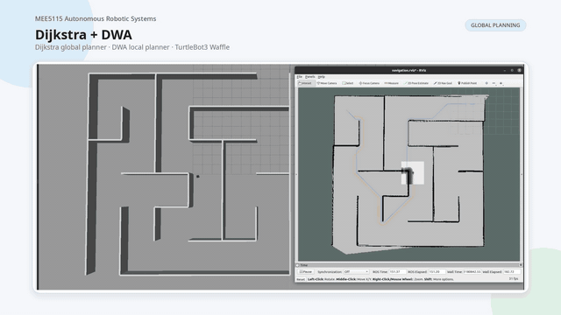Choose the 2D Nav Goal tool
This screenshot has width=561, height=315.
coord(443,83)
